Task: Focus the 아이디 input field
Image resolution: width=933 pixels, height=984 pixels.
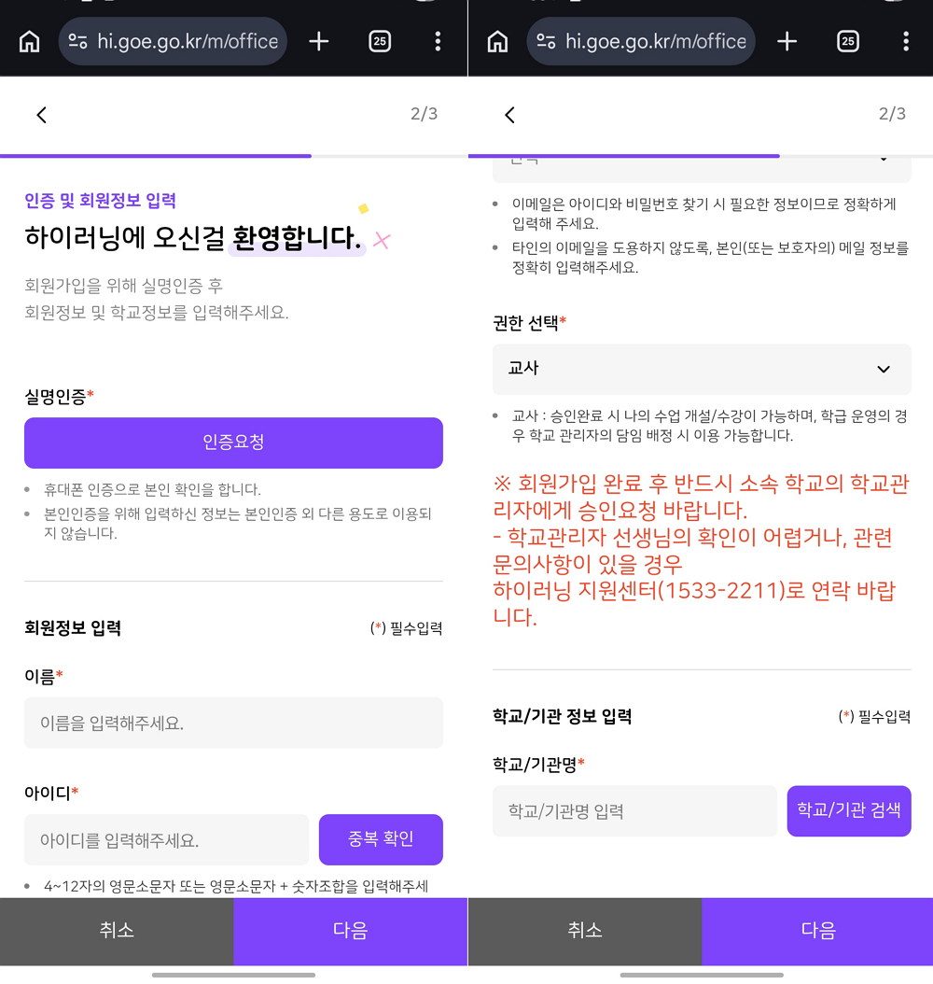Action: tap(166, 840)
